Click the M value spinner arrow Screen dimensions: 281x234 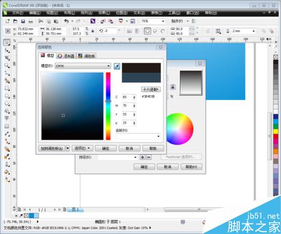(134, 106)
